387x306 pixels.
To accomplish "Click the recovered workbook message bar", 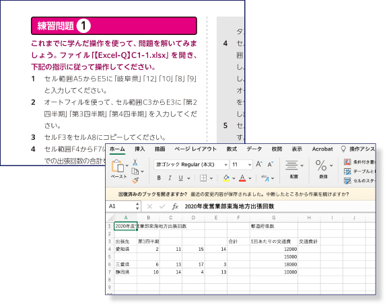I will tap(241, 194).
